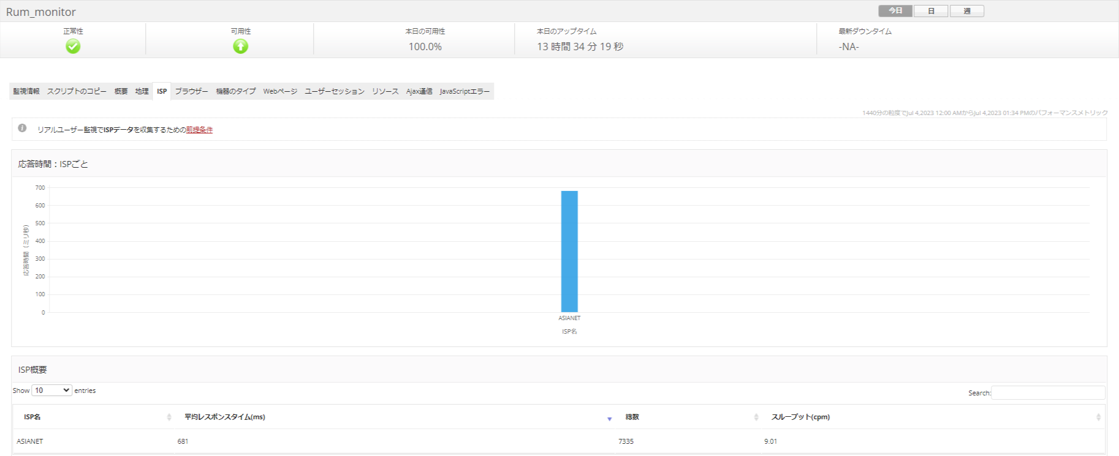The image size is (1119, 456).
Task: Select the スクリプトのコピー tab
Action: pyautogui.click(x=77, y=91)
